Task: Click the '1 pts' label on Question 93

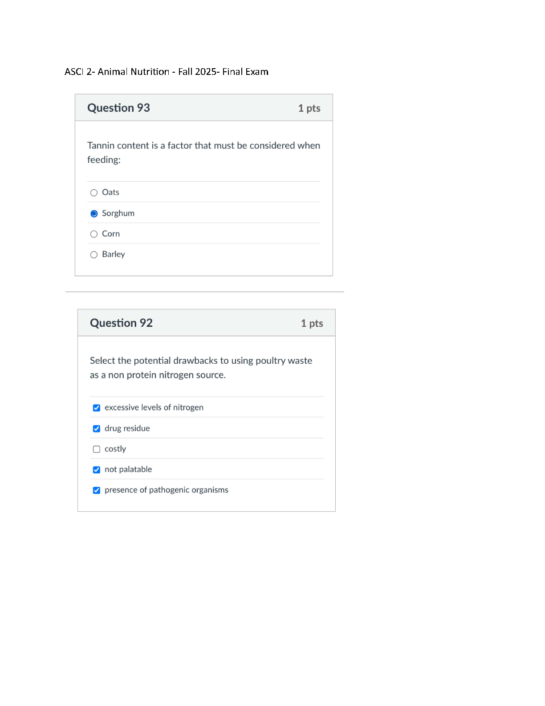Action: 309,108
